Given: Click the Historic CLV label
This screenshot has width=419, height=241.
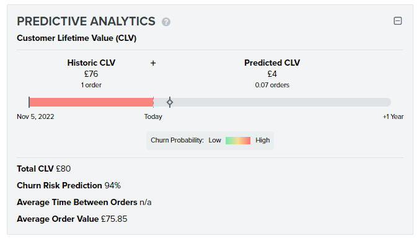Looking at the screenshot, I should click(91, 63).
